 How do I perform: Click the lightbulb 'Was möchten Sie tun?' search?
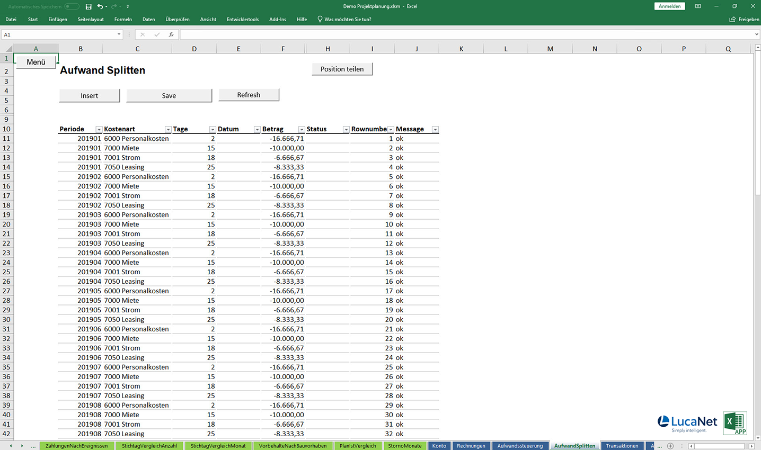[343, 19]
